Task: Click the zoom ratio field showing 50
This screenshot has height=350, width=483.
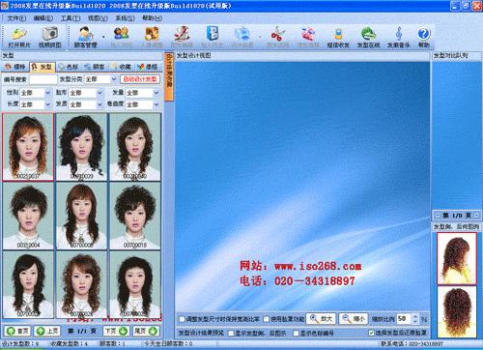Action: click(x=404, y=319)
